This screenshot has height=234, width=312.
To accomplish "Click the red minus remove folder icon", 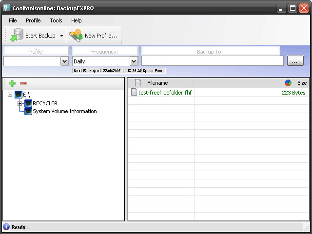I will [23, 83].
